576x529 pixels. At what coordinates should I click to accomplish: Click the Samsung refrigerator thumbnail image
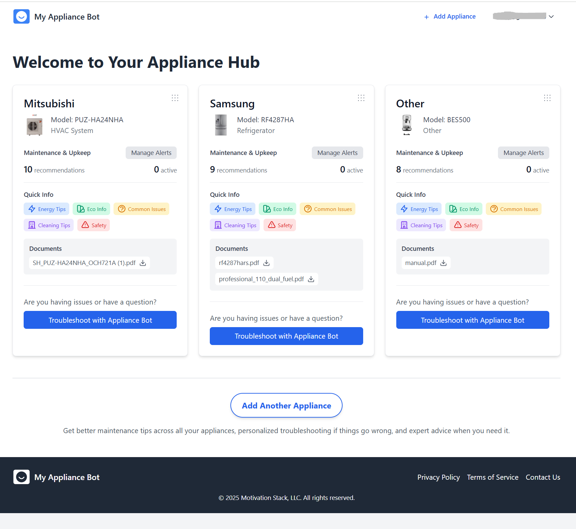(x=221, y=125)
